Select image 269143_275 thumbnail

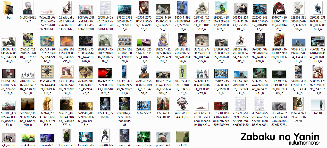[x=86, y=41]
